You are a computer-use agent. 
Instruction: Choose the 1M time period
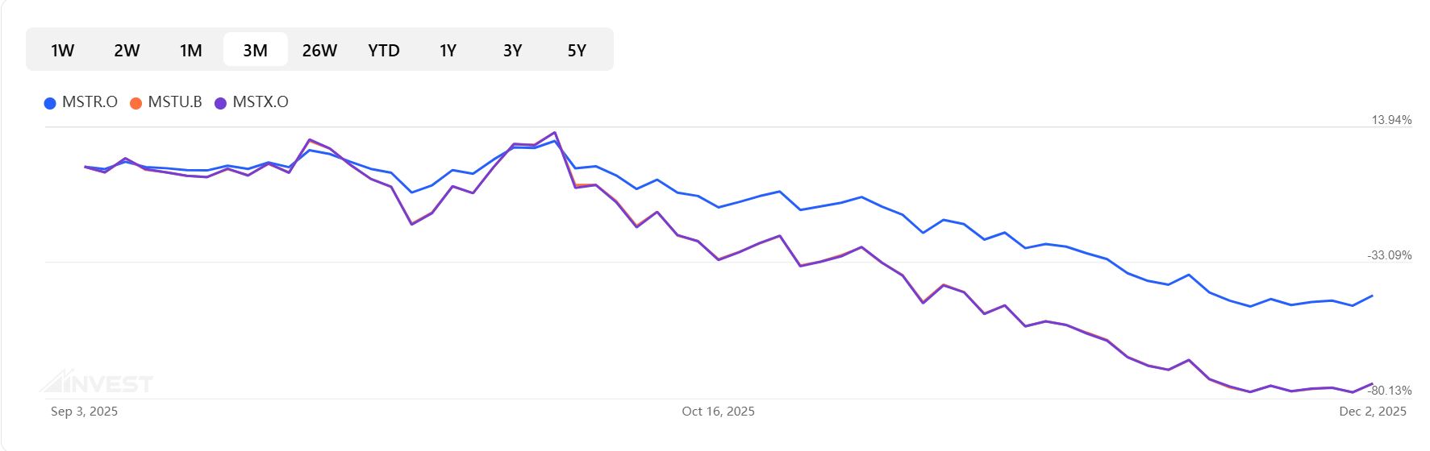190,50
